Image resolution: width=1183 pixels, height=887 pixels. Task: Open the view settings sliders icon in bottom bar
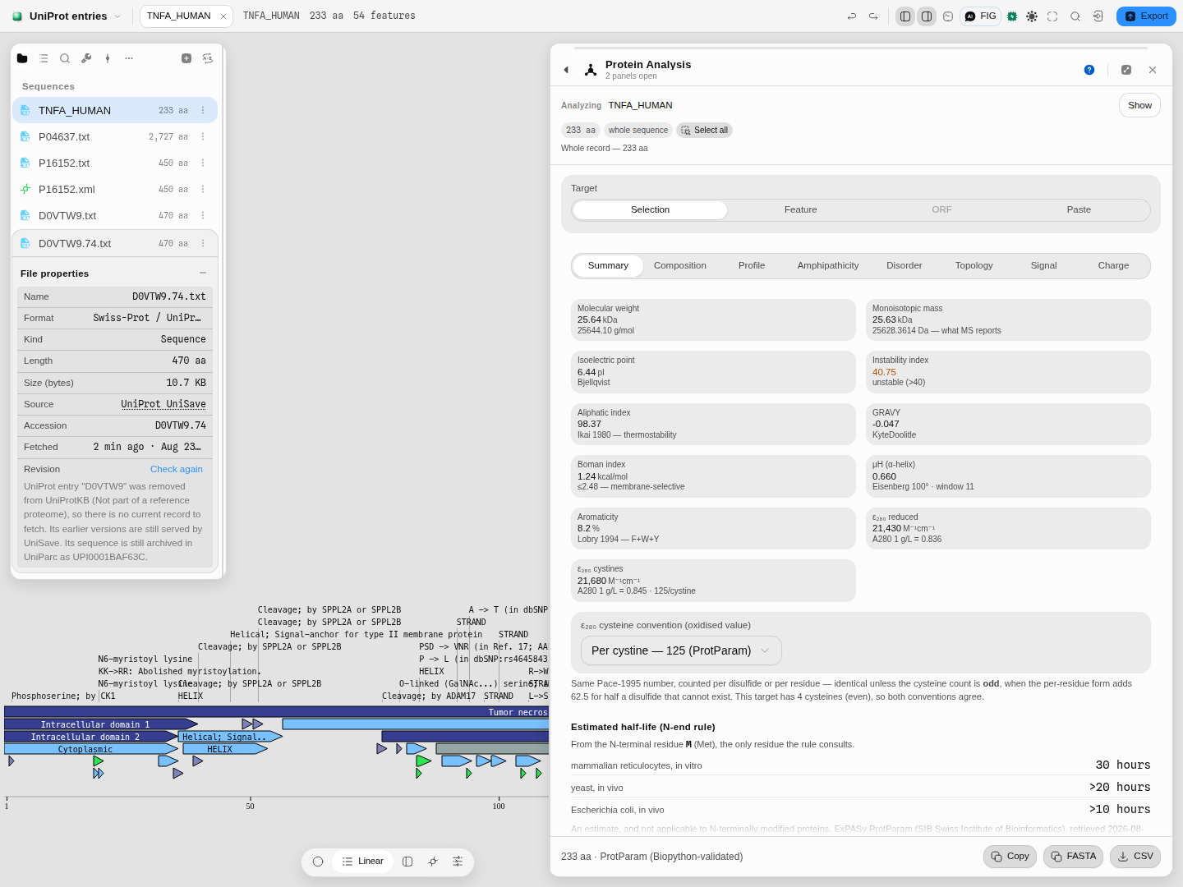click(x=458, y=862)
